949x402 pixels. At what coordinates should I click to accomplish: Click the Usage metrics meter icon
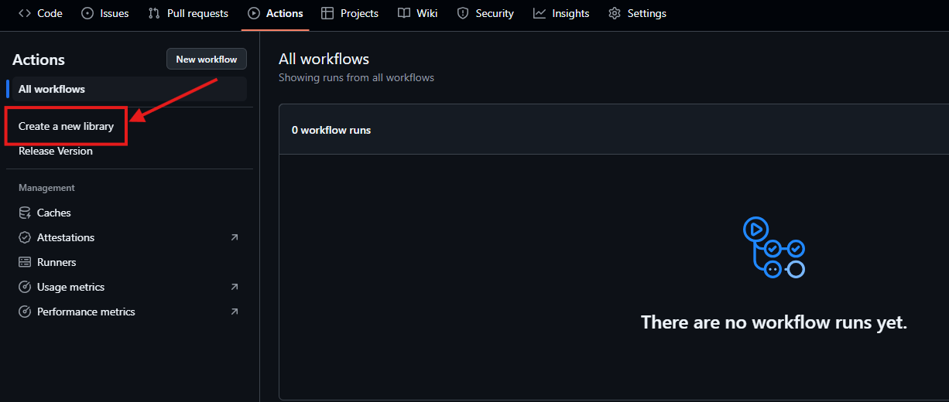[x=25, y=287]
